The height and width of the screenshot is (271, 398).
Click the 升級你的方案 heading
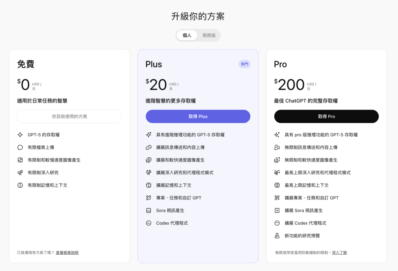pos(198,16)
